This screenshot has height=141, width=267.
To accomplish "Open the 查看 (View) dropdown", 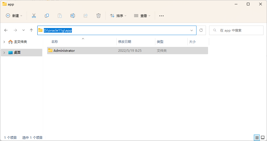I will (142, 16).
